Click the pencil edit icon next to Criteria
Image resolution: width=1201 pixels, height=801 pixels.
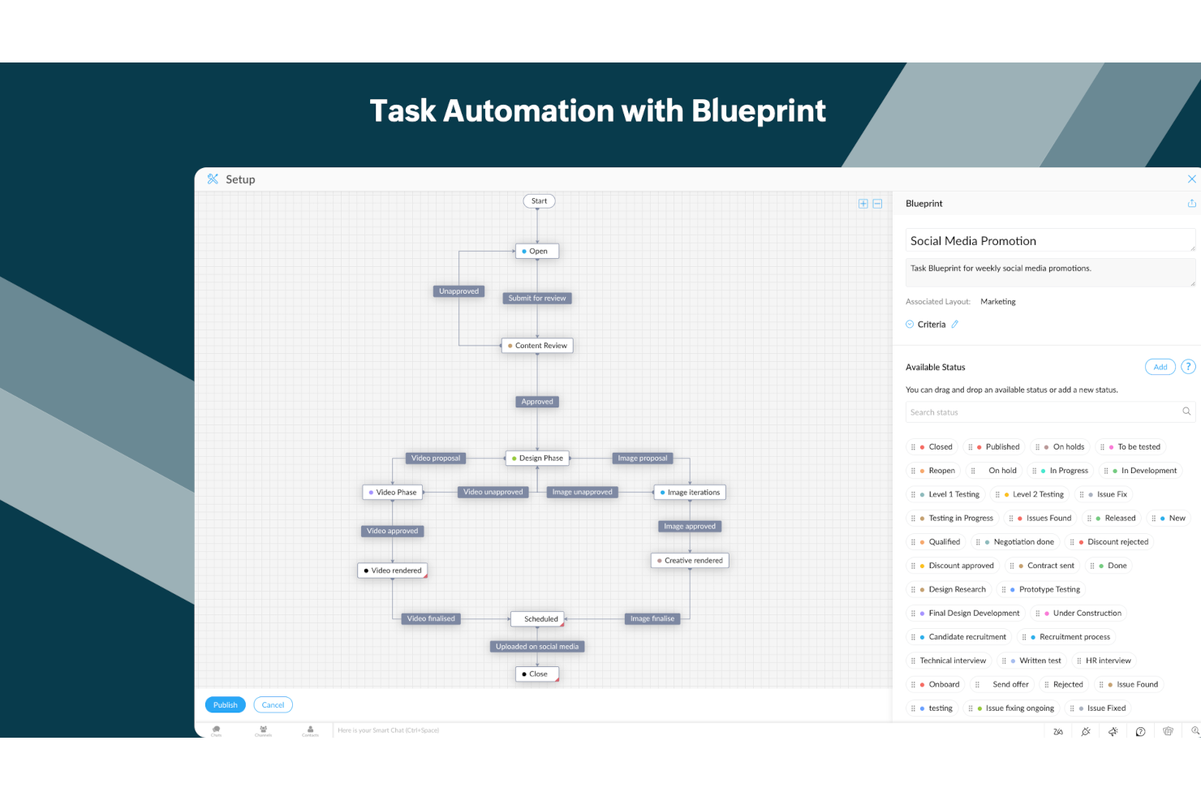coord(955,324)
